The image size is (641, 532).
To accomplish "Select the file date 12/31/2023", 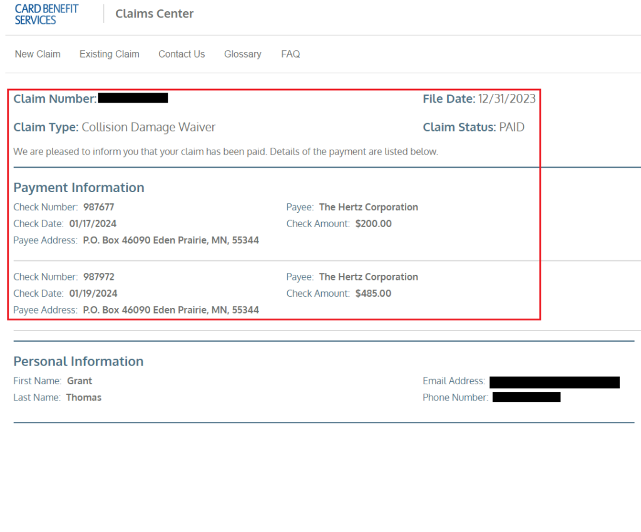I will (x=506, y=98).
